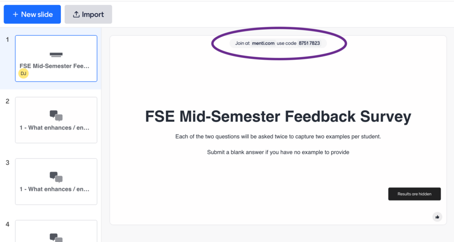Click the New slide button
Image resolution: width=454 pixels, height=242 pixels.
pos(32,14)
